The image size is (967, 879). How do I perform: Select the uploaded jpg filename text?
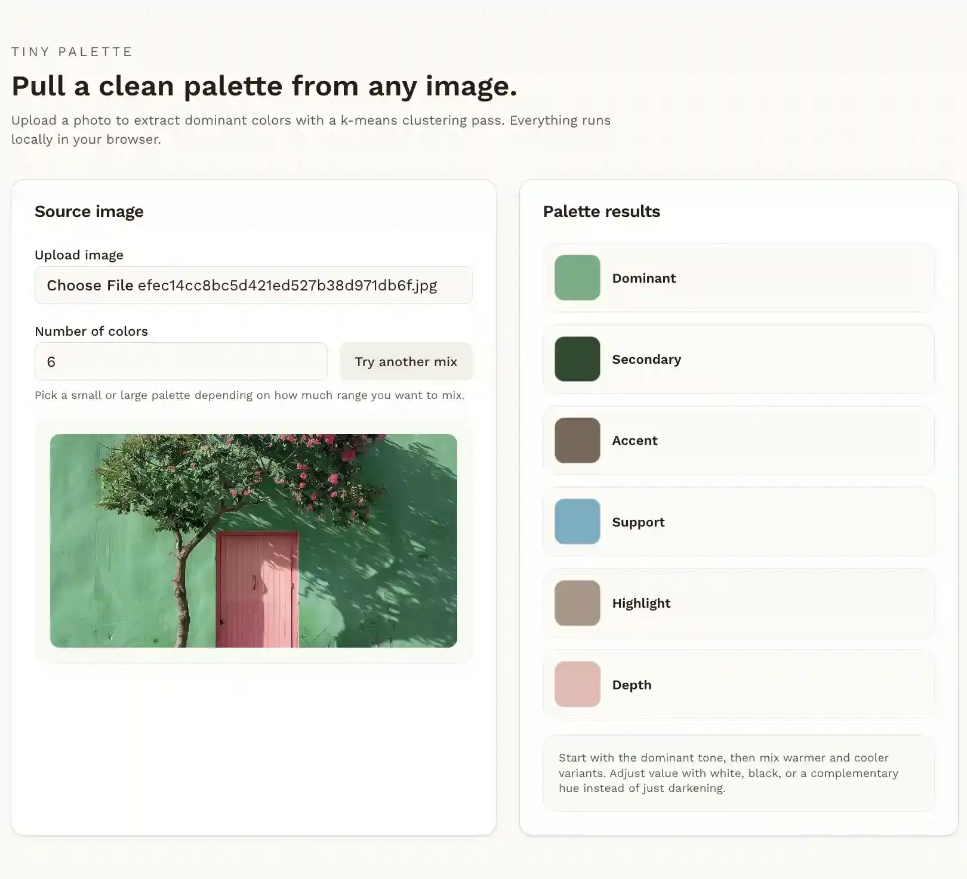click(x=288, y=285)
